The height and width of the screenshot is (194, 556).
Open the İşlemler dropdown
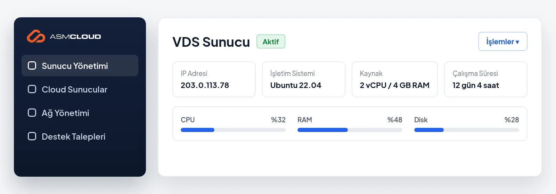pos(502,42)
